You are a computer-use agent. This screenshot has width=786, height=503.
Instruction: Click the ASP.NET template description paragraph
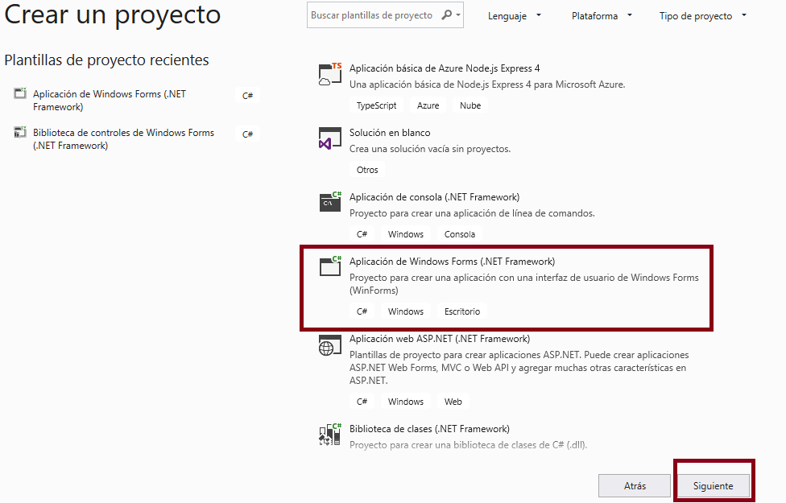(519, 368)
